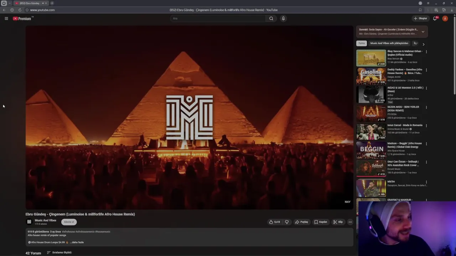The image size is (456, 256).
Task: Open more actions ellipsis beside Klip
Action: click(350, 222)
